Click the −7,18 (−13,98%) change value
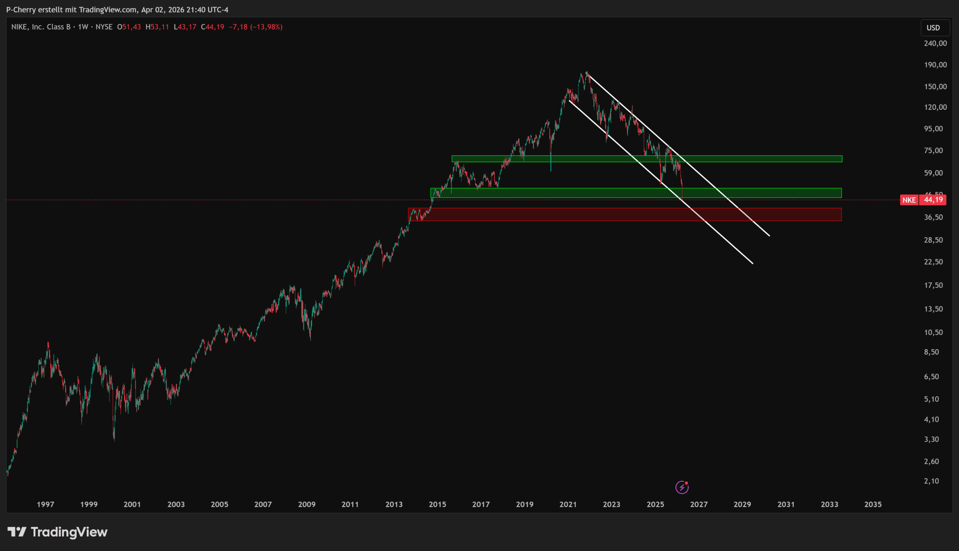 (255, 27)
